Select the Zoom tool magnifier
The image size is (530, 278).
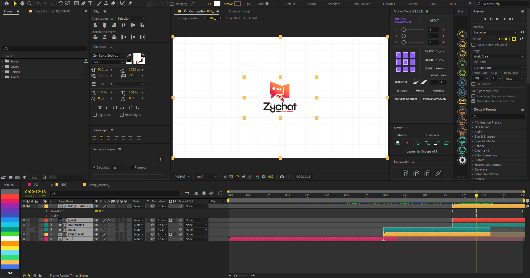pos(29,4)
